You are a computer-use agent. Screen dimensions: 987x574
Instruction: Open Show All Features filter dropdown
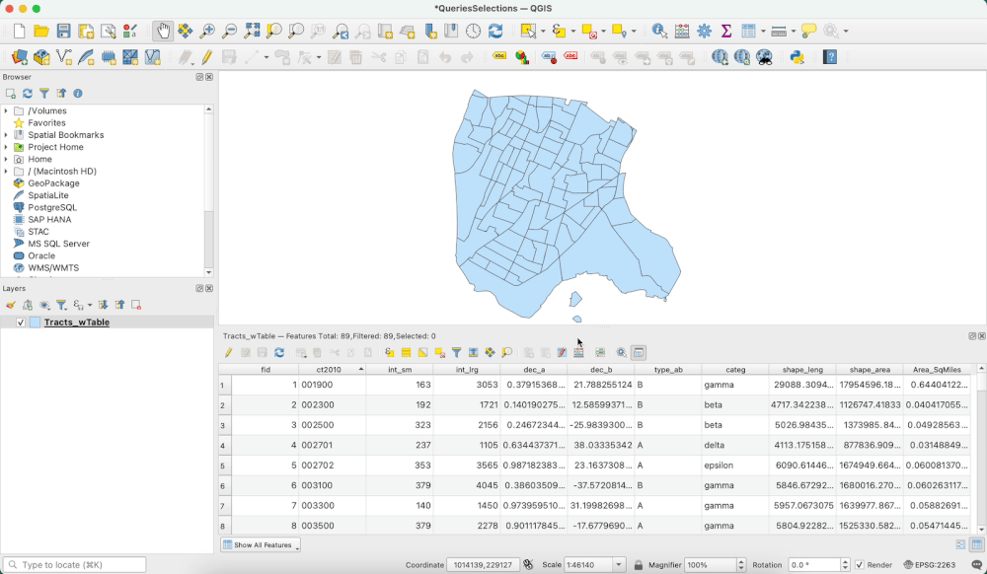pyautogui.click(x=260, y=545)
